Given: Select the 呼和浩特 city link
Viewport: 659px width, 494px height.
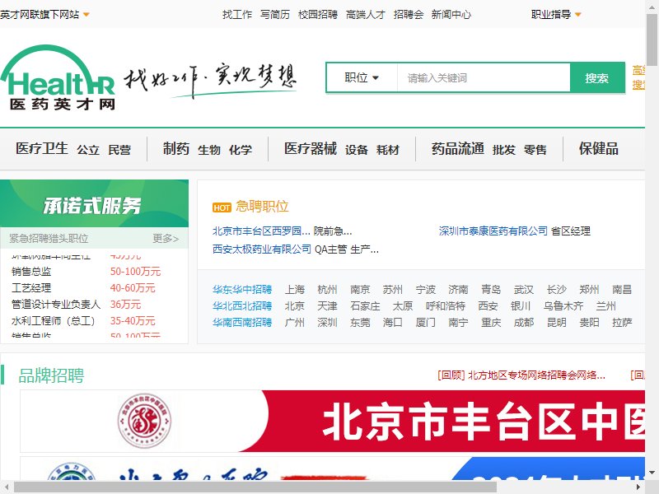Looking at the screenshot, I should (446, 305).
